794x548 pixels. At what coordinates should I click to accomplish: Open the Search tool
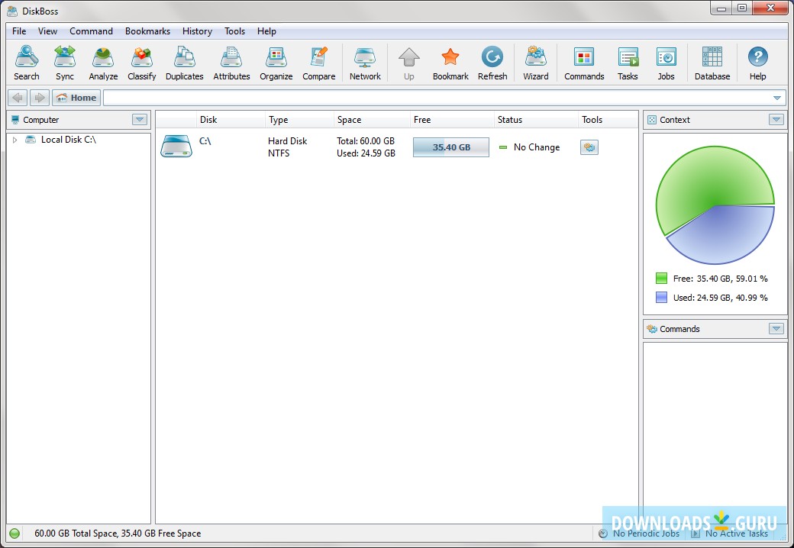26,63
